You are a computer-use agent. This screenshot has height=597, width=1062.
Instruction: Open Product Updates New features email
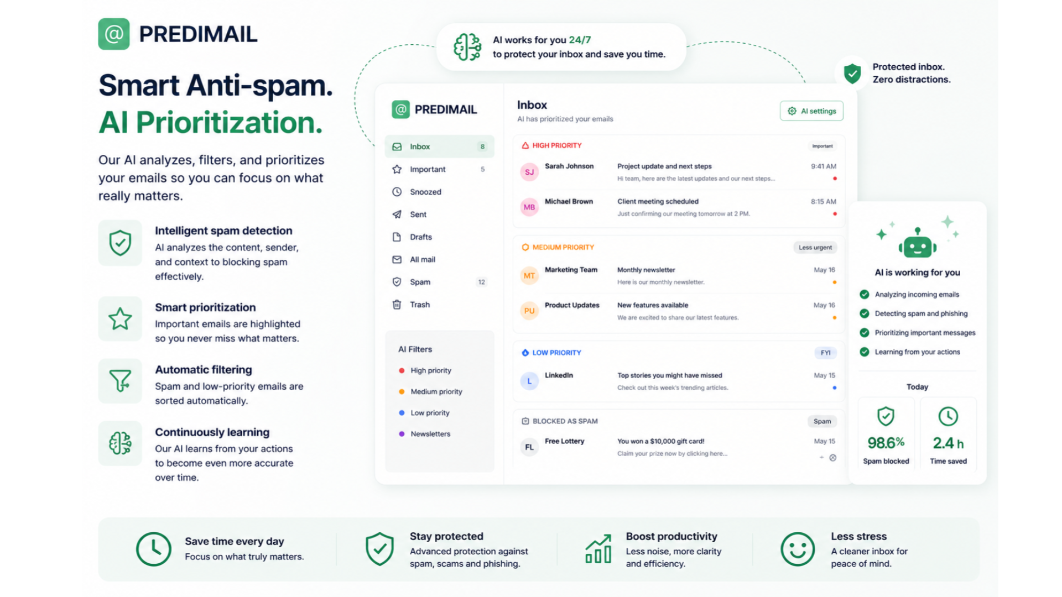679,311
